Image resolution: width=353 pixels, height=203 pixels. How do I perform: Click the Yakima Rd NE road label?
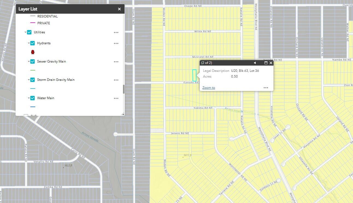tap(203, 108)
